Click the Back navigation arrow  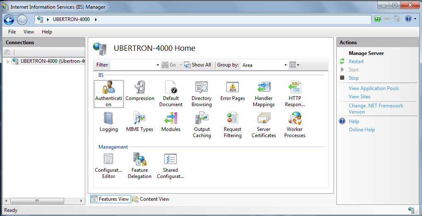9,19
